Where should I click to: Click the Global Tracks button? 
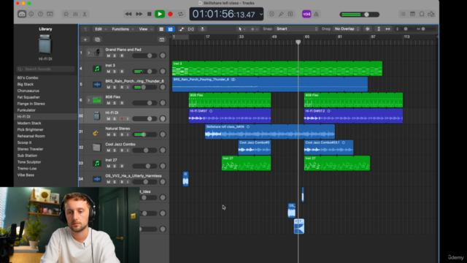coord(162,39)
